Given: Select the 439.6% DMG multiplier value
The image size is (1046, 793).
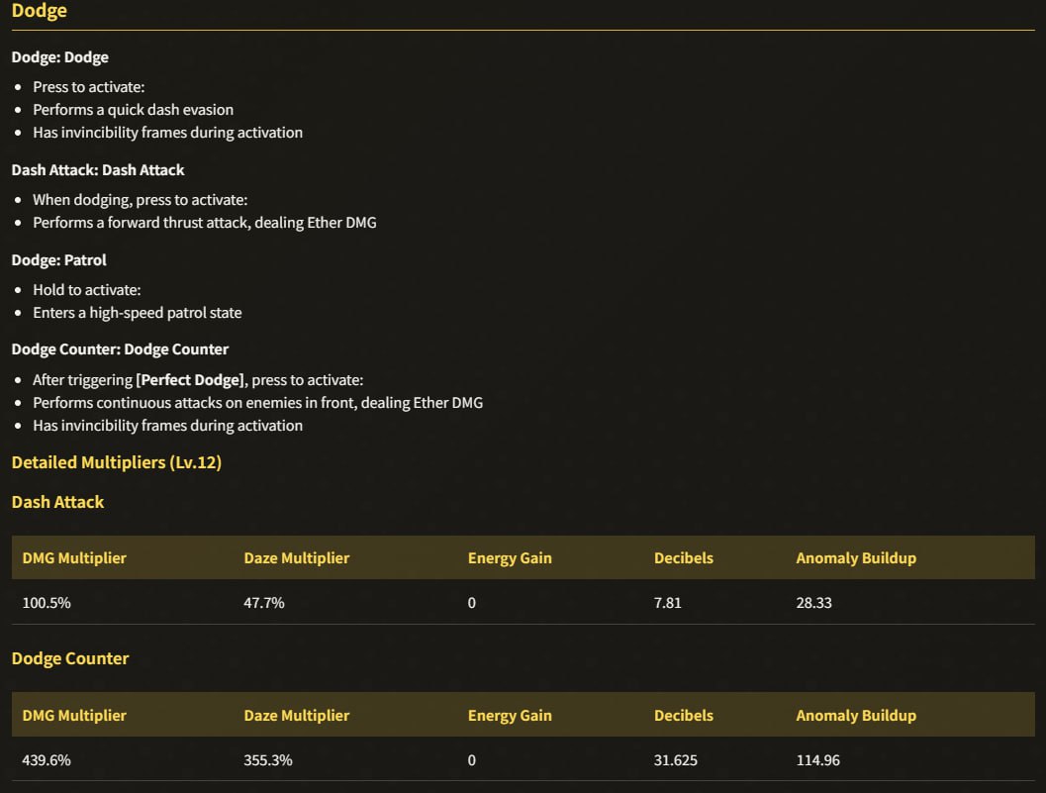Looking at the screenshot, I should click(47, 760).
